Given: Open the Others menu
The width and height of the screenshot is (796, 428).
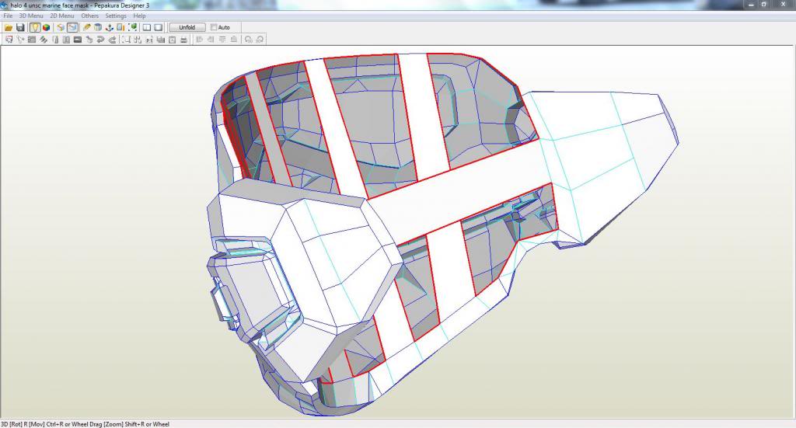Looking at the screenshot, I should 90,16.
